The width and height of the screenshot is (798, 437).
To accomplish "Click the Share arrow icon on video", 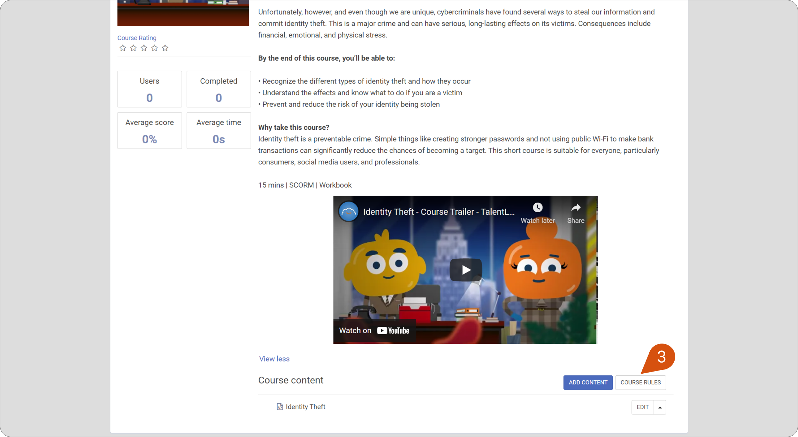I will (x=576, y=208).
